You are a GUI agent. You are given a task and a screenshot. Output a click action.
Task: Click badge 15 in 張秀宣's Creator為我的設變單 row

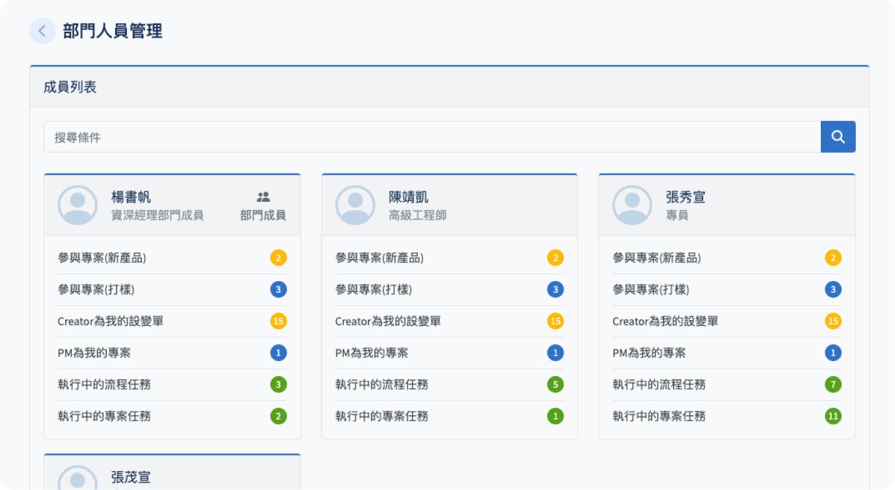click(x=833, y=321)
